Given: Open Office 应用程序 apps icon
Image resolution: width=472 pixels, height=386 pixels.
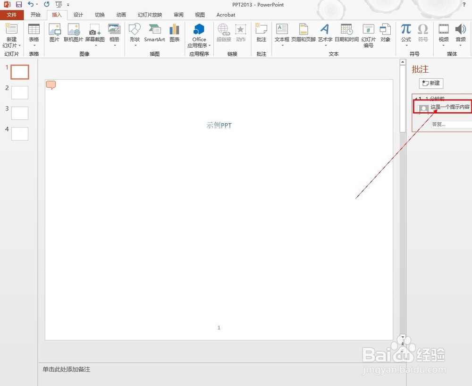Looking at the screenshot, I should point(199,29).
